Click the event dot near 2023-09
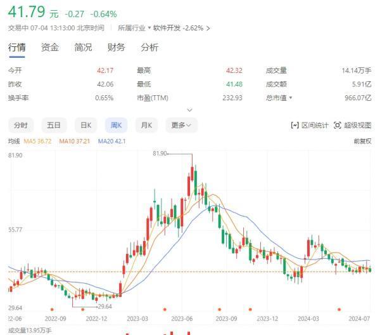The width and height of the screenshot is (380, 335). coord(220,309)
